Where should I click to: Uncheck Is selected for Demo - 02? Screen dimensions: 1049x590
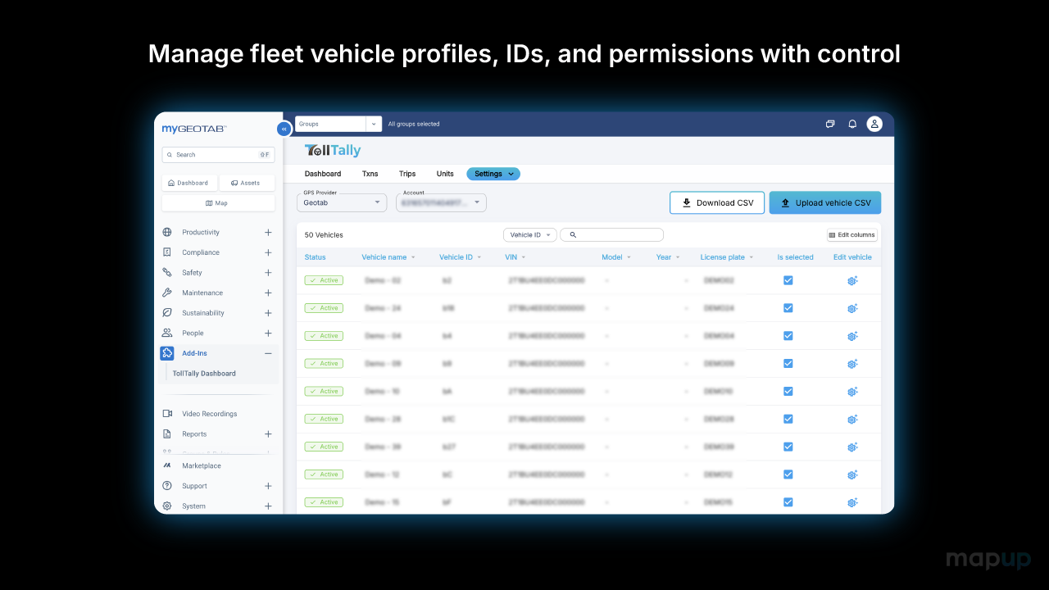[788, 280]
